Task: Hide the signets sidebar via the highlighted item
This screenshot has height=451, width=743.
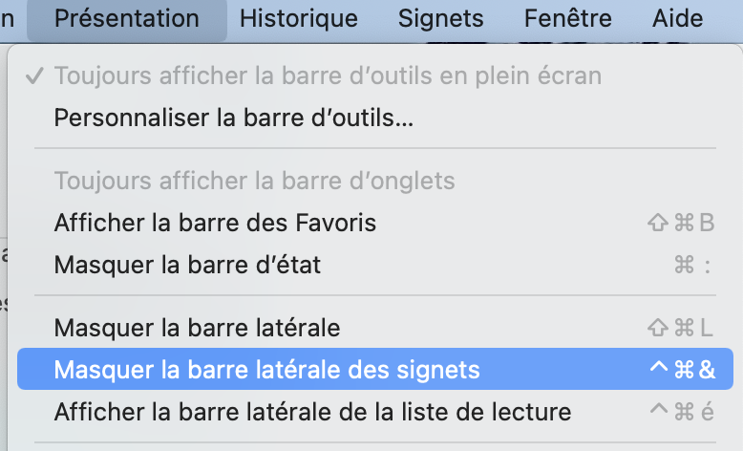Action: pyautogui.click(x=267, y=370)
